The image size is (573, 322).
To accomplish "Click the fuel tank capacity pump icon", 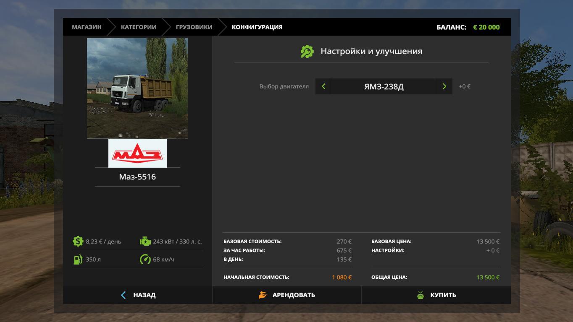I will pyautogui.click(x=78, y=260).
